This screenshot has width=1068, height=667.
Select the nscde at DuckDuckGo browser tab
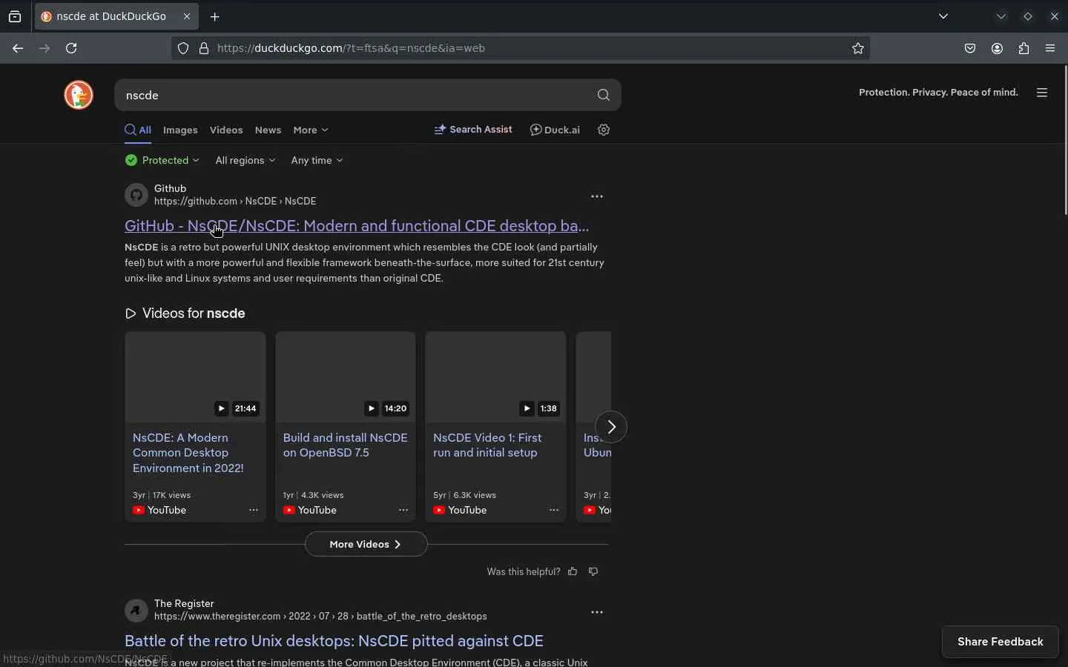116,16
